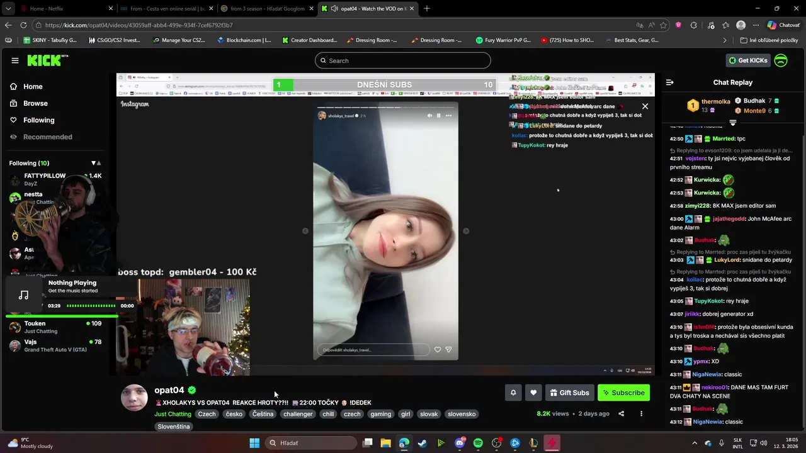The image size is (806, 453).
Task: Click the Windows Start button
Action: pyautogui.click(x=254, y=443)
